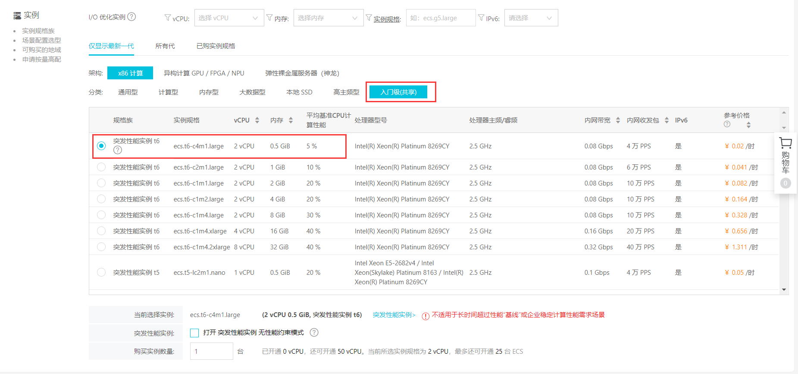Sort table by 参考价格 column arrows
Screen dimensions: 798x374
pos(748,125)
